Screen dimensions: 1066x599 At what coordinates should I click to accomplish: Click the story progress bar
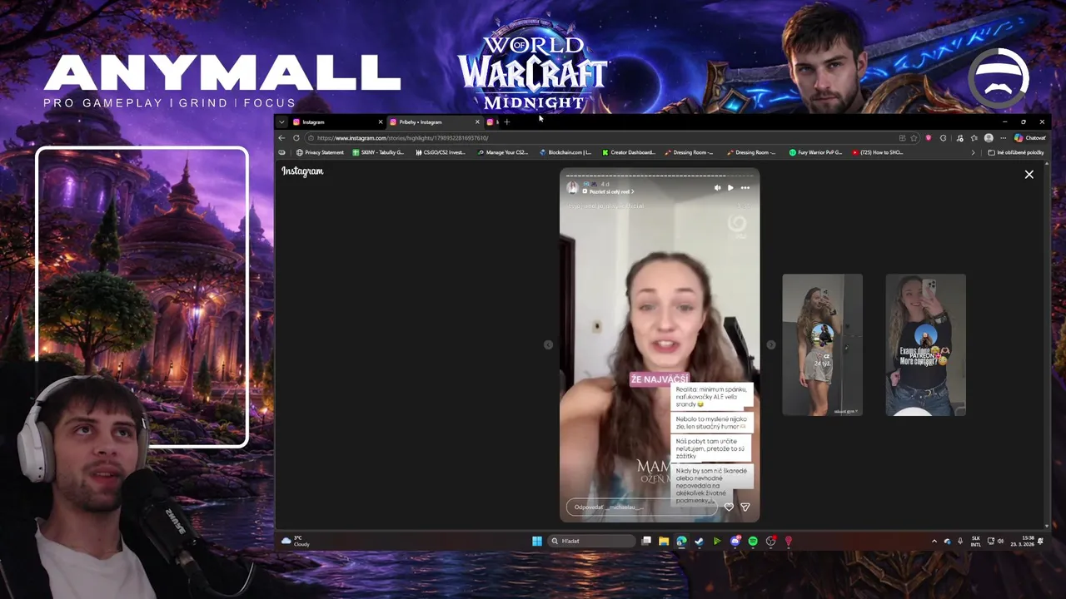[x=659, y=176]
